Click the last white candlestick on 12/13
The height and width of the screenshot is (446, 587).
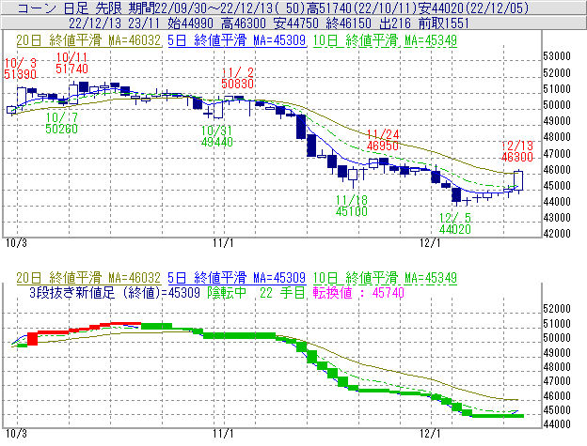(x=518, y=180)
